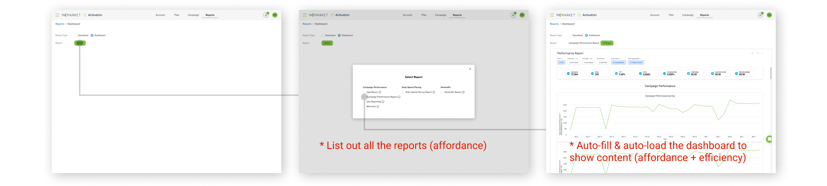This screenshot has width=827, height=186.
Task: Choose Download report type beside green Select button
Action: click(x=75, y=35)
